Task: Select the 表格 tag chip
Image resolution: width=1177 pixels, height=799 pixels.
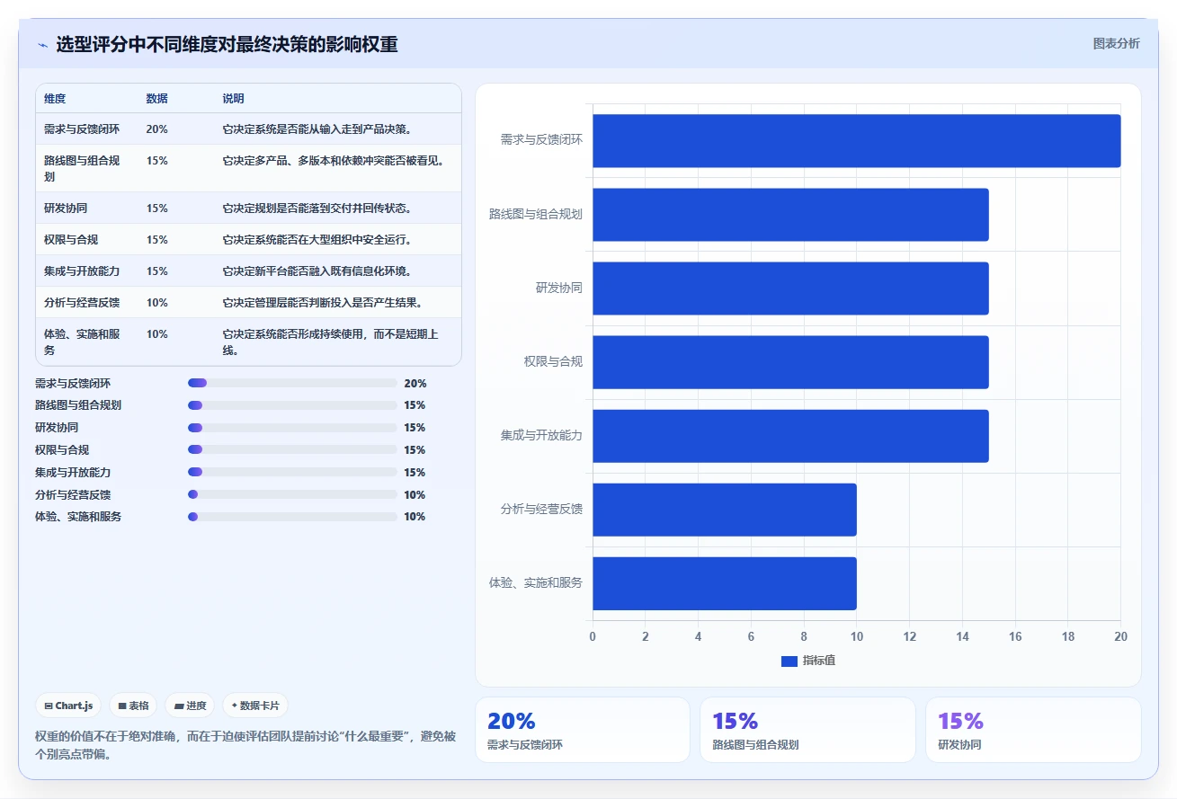Action: pyautogui.click(x=133, y=706)
